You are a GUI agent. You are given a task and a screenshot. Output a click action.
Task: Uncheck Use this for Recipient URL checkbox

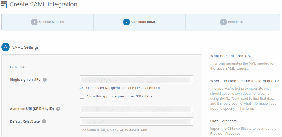pos(82,88)
